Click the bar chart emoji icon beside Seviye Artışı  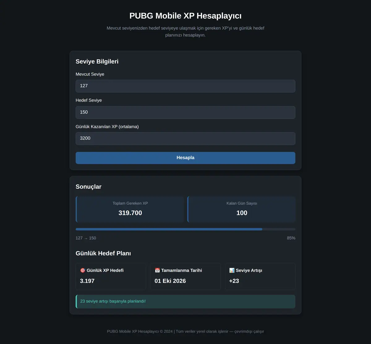pos(232,270)
